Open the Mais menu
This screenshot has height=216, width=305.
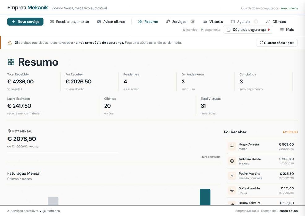(287, 30)
